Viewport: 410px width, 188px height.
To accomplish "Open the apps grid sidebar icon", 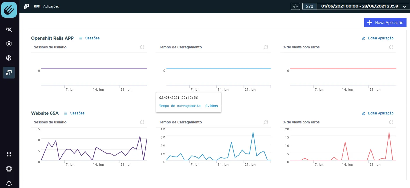I will coord(9,154).
